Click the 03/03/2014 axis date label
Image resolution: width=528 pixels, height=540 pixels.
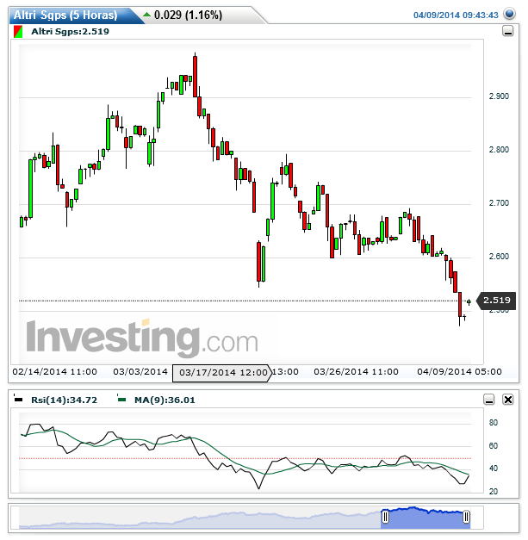coord(140,372)
